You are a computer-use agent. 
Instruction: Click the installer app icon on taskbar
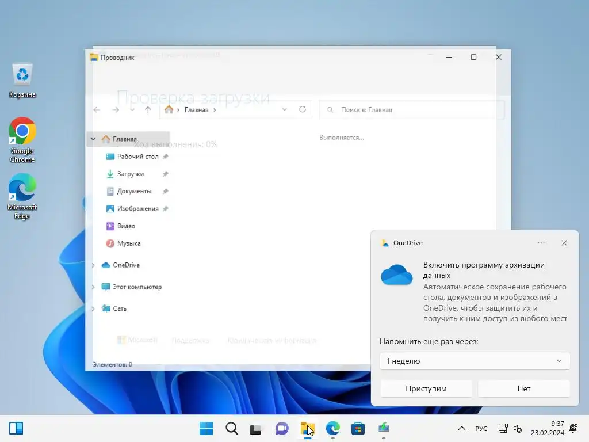point(384,428)
